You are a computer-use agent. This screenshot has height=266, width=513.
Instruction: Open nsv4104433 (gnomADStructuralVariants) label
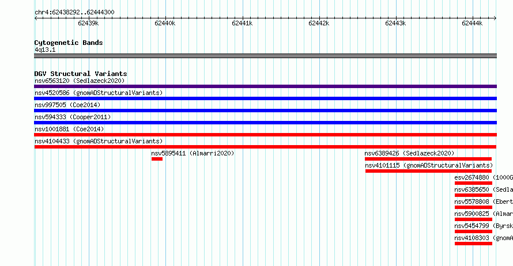pos(99,141)
